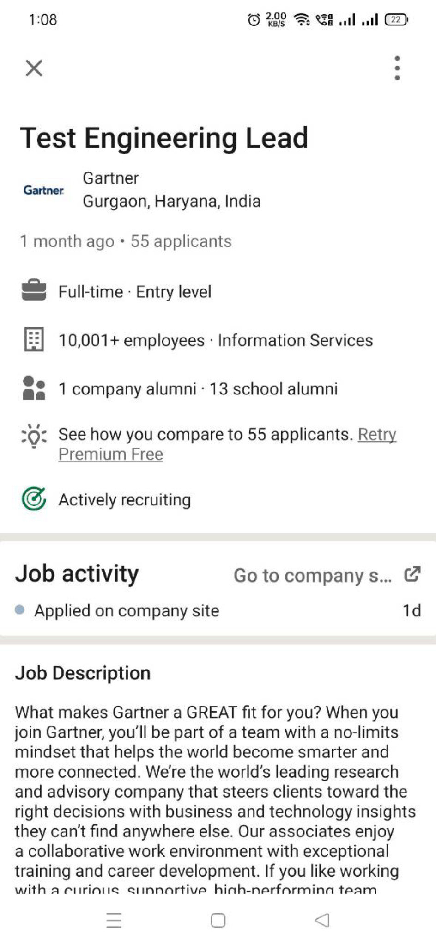This screenshot has height=947, width=436.
Task: Open the Gartner company name link
Action: (x=111, y=178)
